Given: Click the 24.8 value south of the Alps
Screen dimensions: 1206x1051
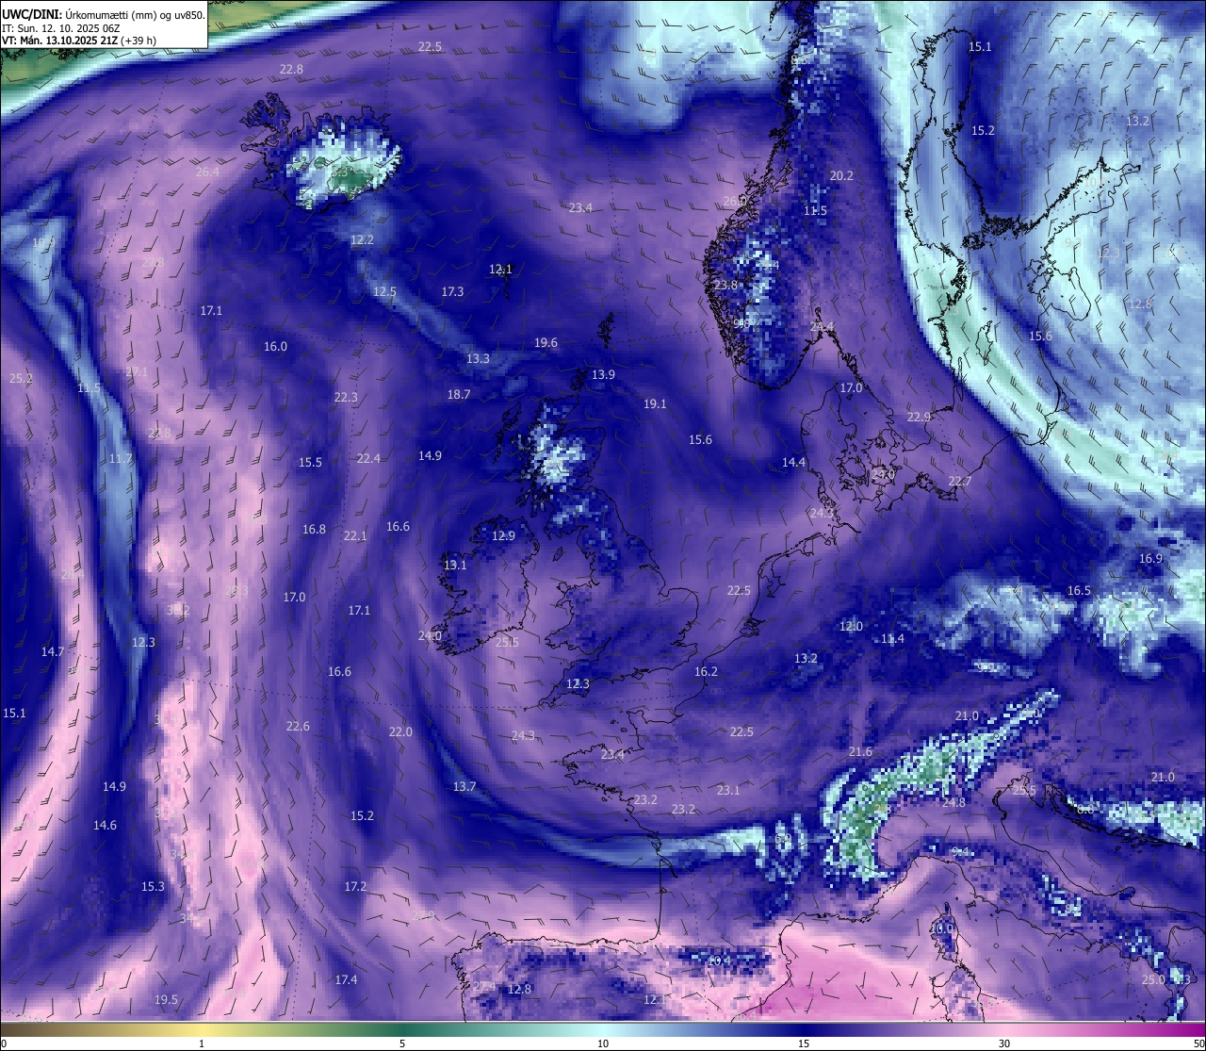Looking at the screenshot, I should click(x=953, y=802).
